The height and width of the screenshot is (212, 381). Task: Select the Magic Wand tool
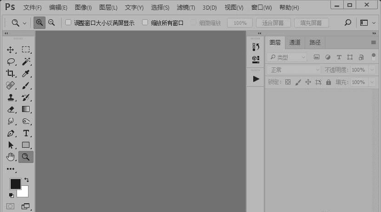pos(26,61)
